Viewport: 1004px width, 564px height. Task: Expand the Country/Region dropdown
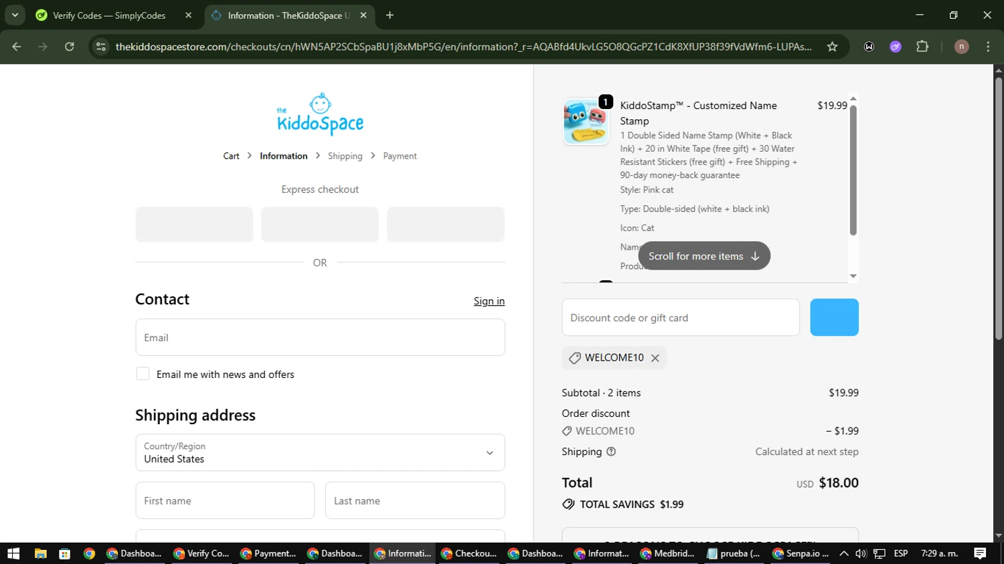[320, 452]
